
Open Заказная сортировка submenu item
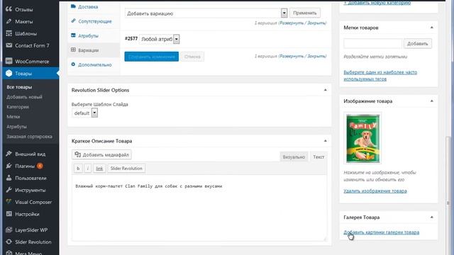tap(29, 136)
